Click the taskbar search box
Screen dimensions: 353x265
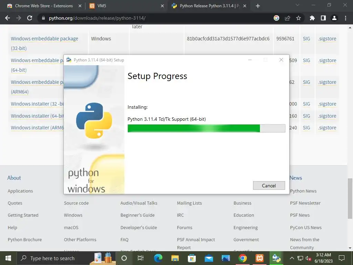click(67, 258)
